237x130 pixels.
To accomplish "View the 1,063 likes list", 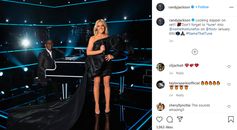I will click(164, 127).
